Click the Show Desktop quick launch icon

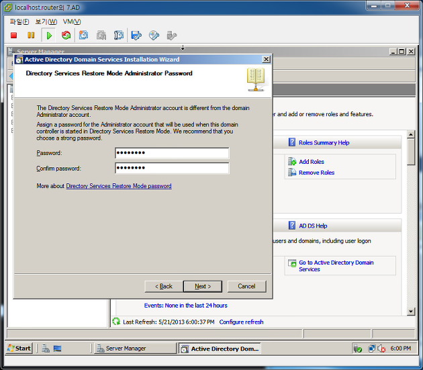pos(57,349)
